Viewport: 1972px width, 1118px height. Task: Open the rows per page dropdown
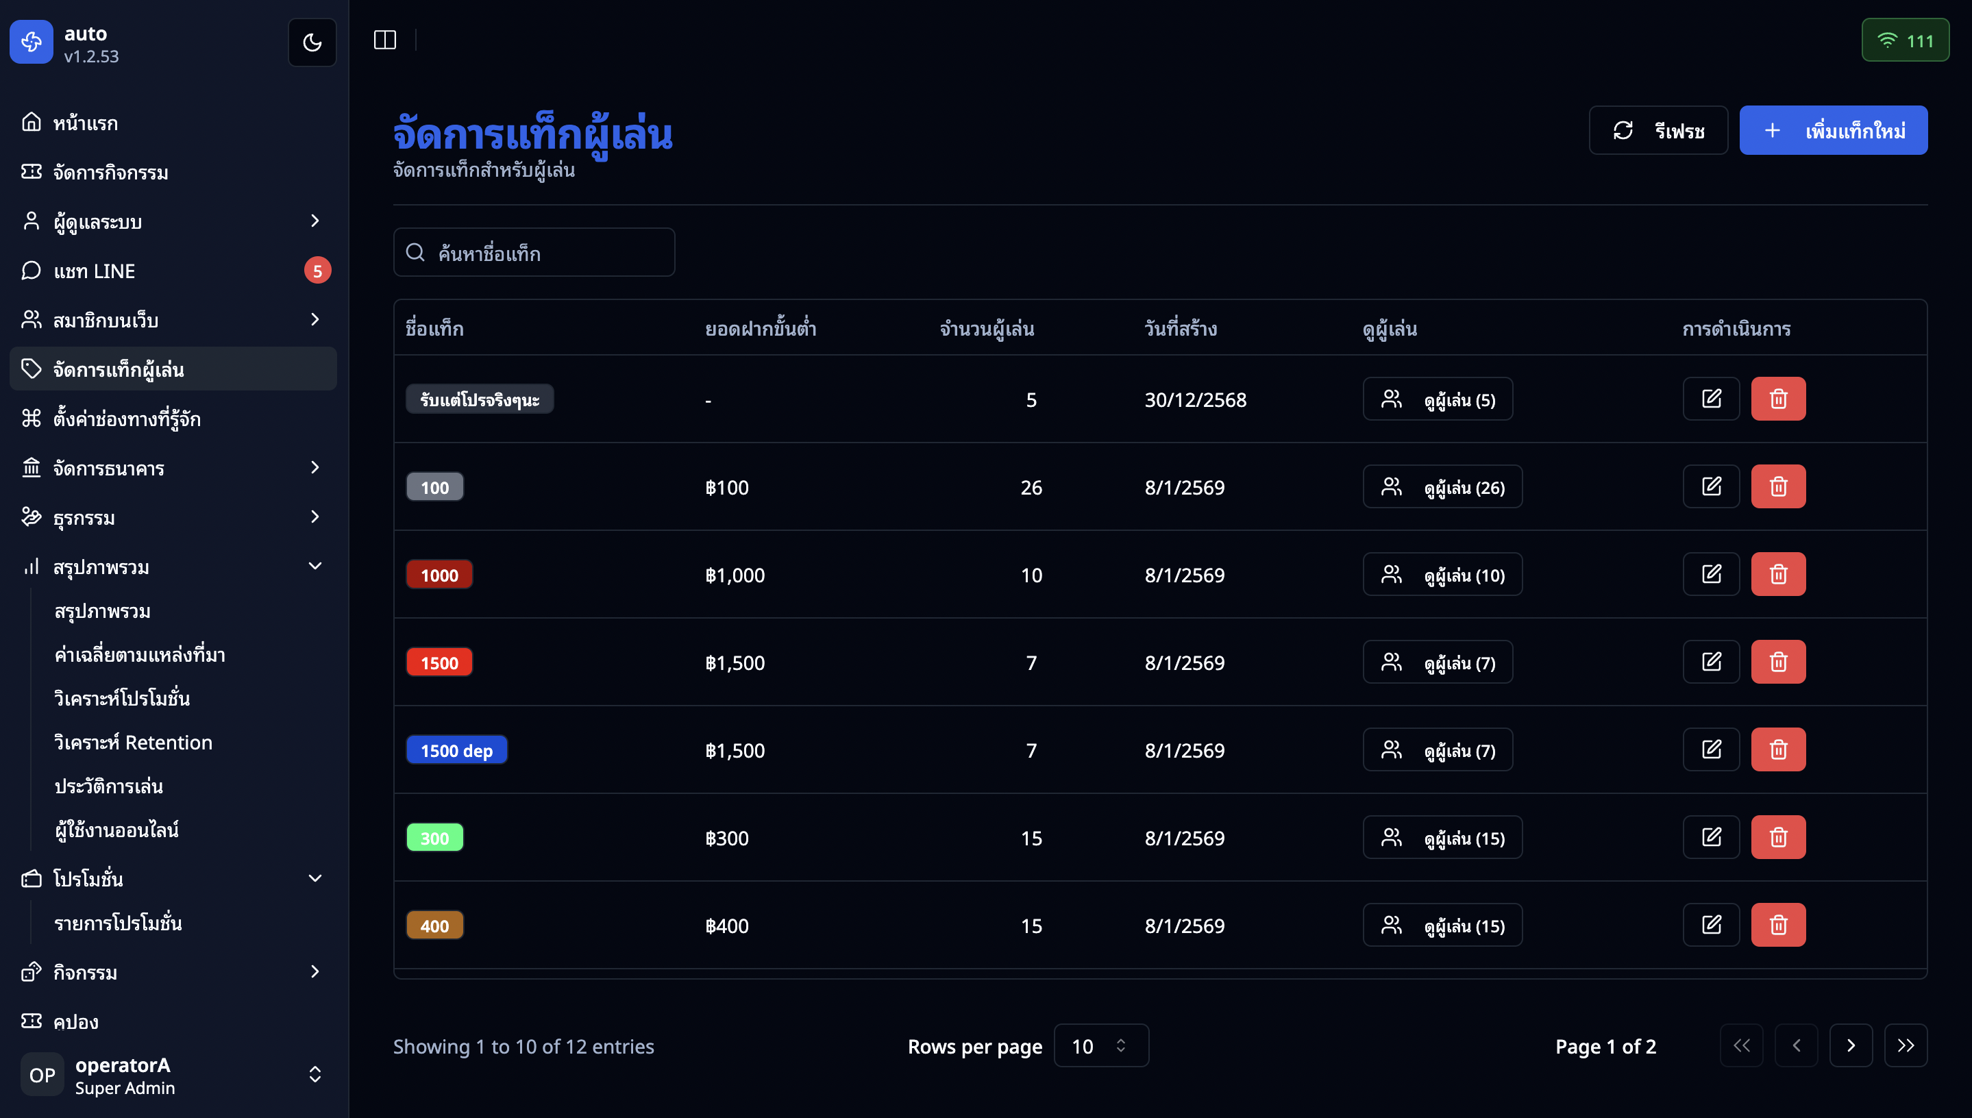point(1101,1045)
